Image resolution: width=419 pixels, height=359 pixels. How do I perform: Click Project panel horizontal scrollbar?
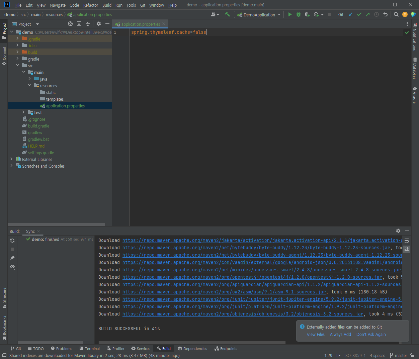[x=56, y=225]
